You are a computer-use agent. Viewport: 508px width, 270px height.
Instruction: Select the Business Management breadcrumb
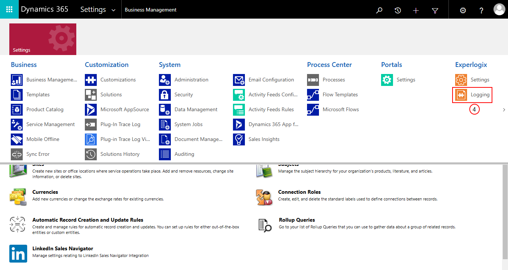pyautogui.click(x=151, y=10)
